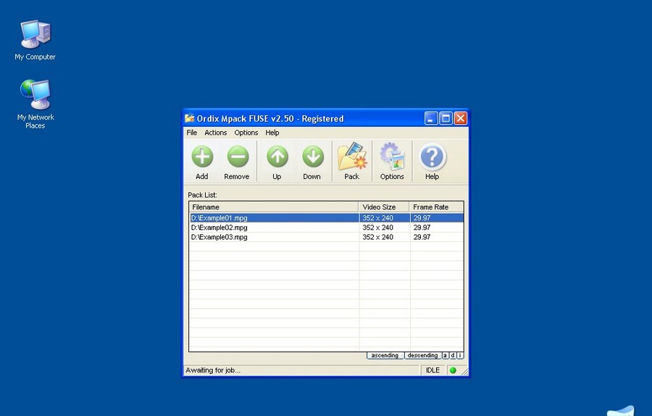Click the 'Awaiting for job...' status text
This screenshot has width=652, height=416.
[213, 370]
